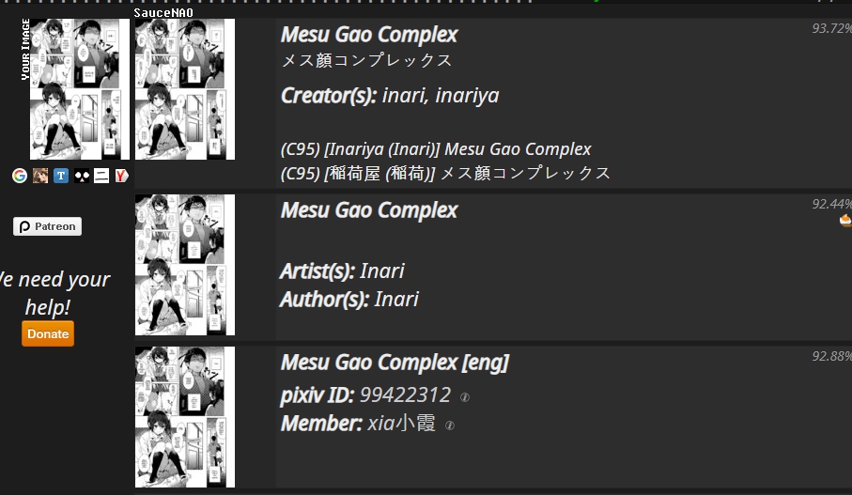
Task: Click the small icon under 92.44%
Action: 845,220
